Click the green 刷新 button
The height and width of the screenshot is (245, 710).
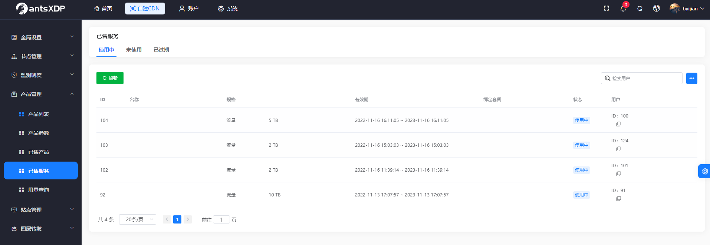110,78
